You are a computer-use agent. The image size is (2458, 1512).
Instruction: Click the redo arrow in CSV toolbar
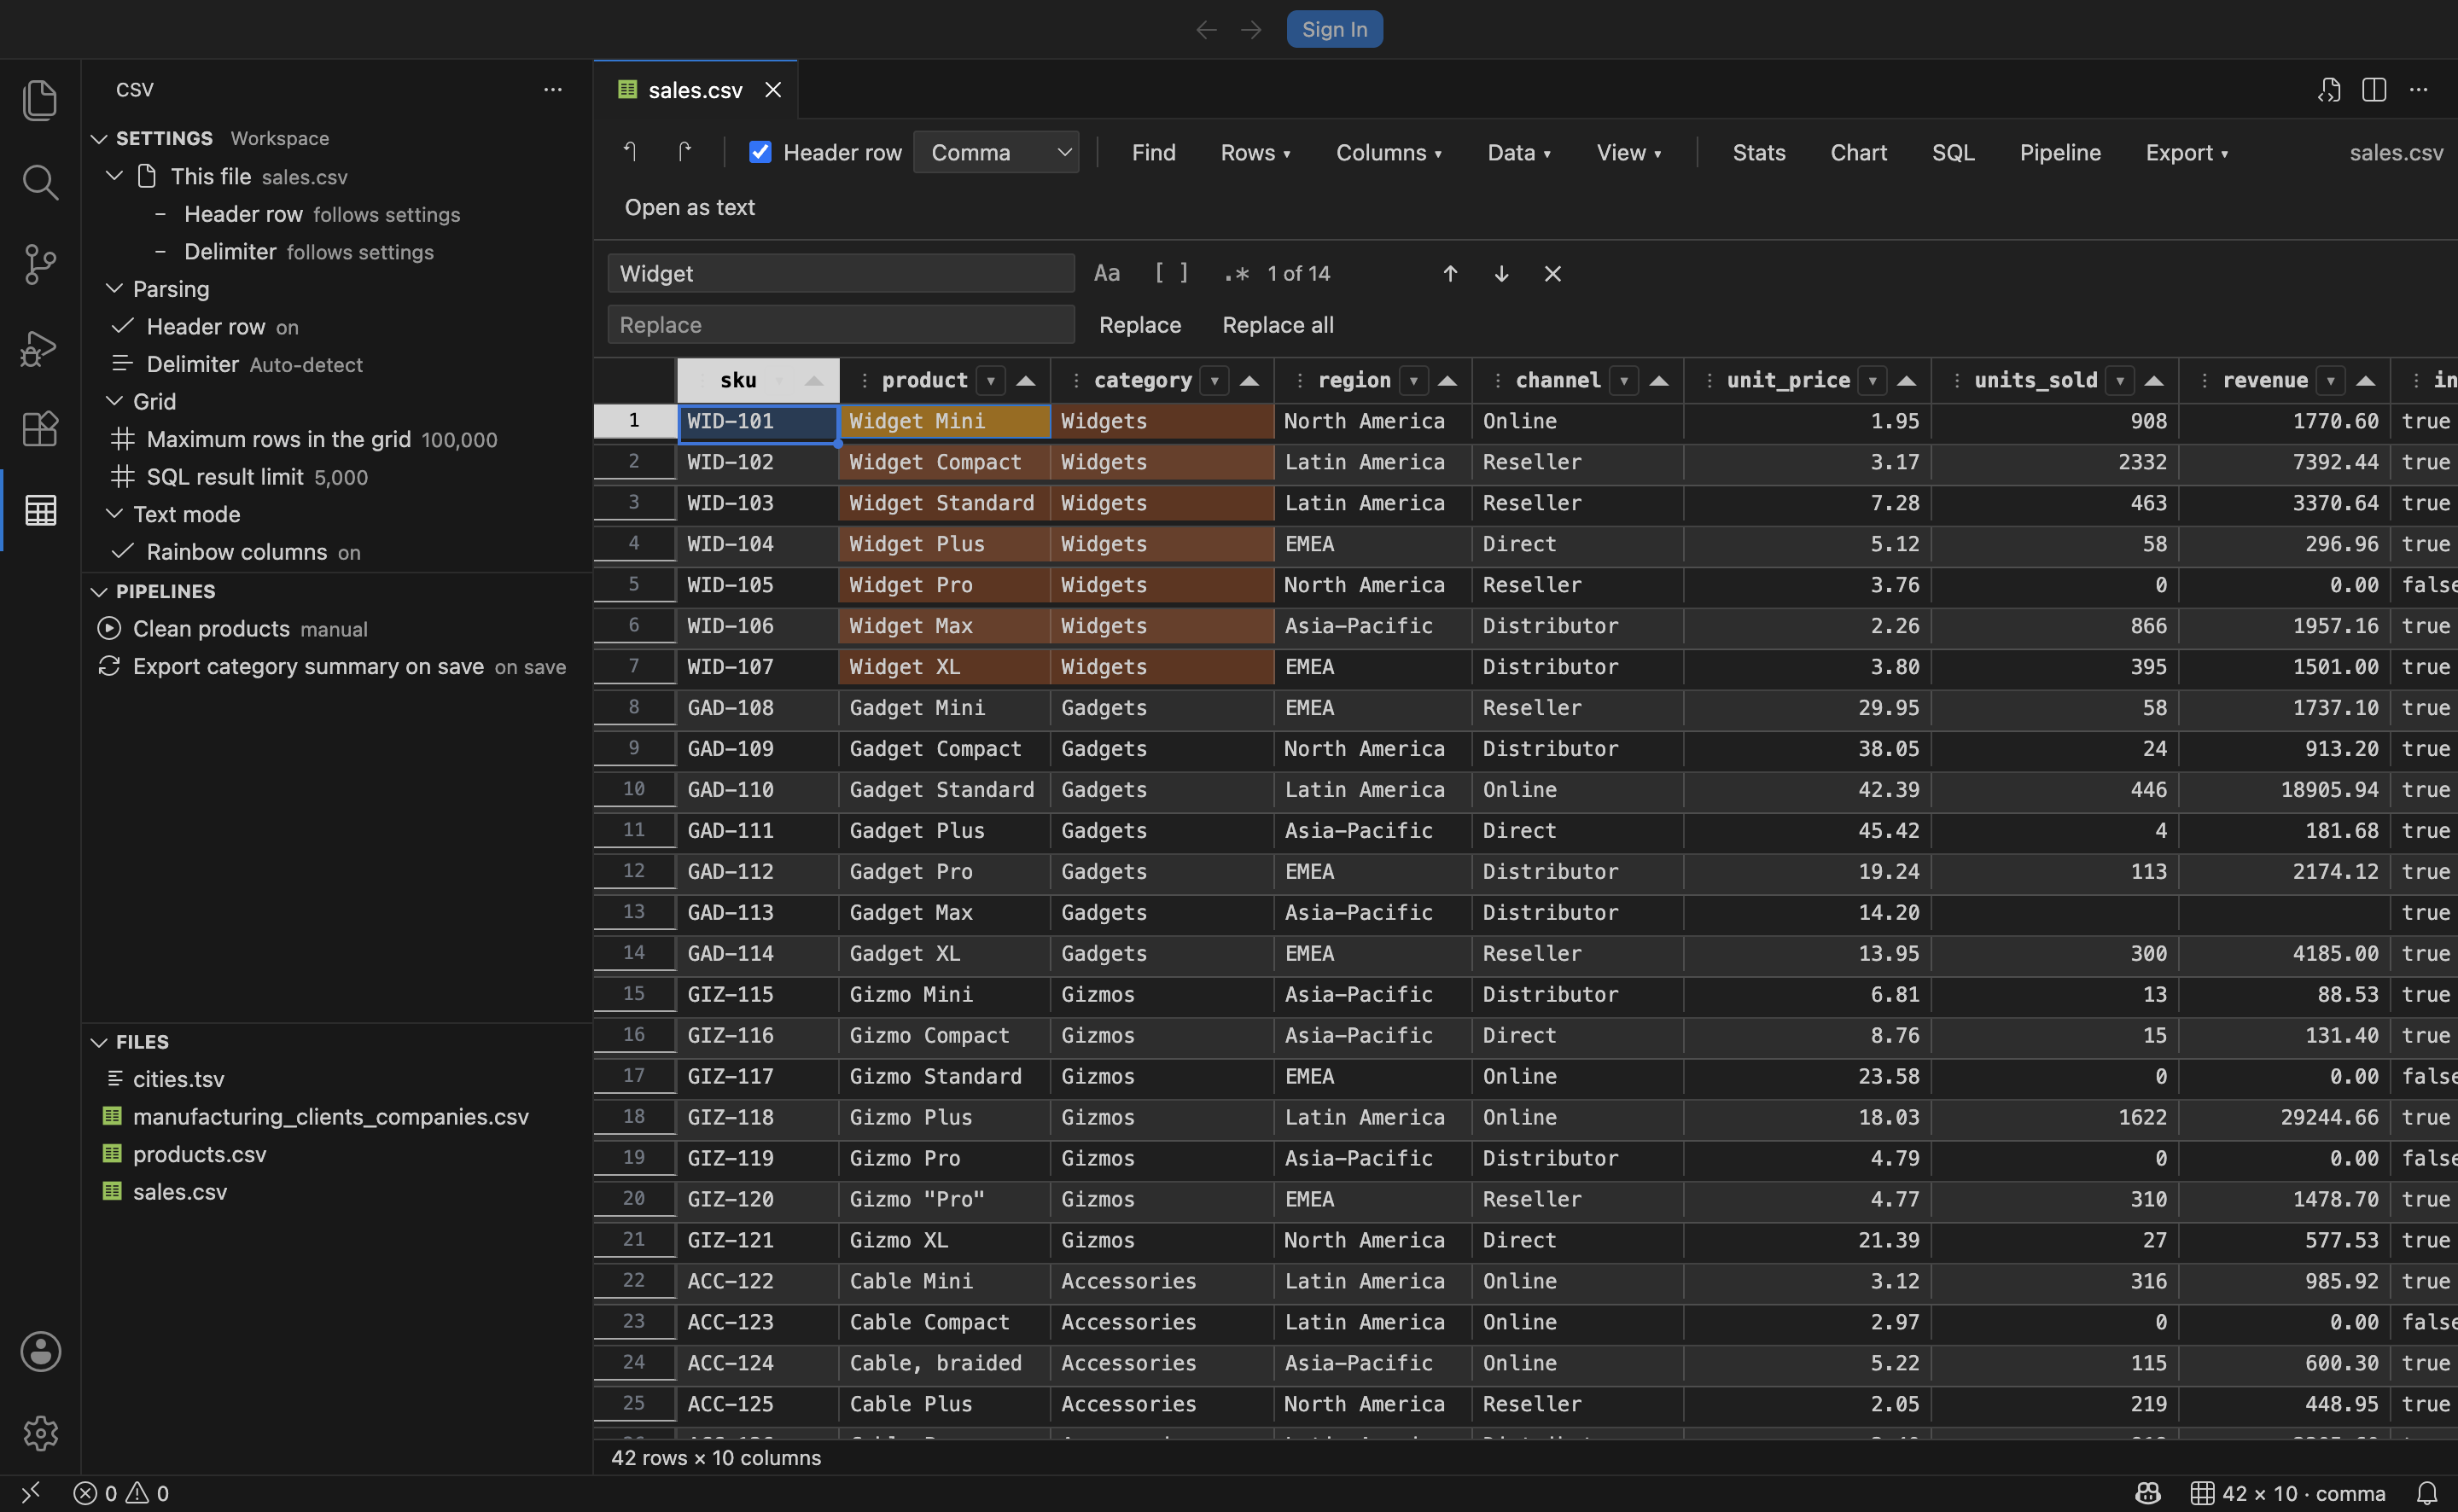685,152
